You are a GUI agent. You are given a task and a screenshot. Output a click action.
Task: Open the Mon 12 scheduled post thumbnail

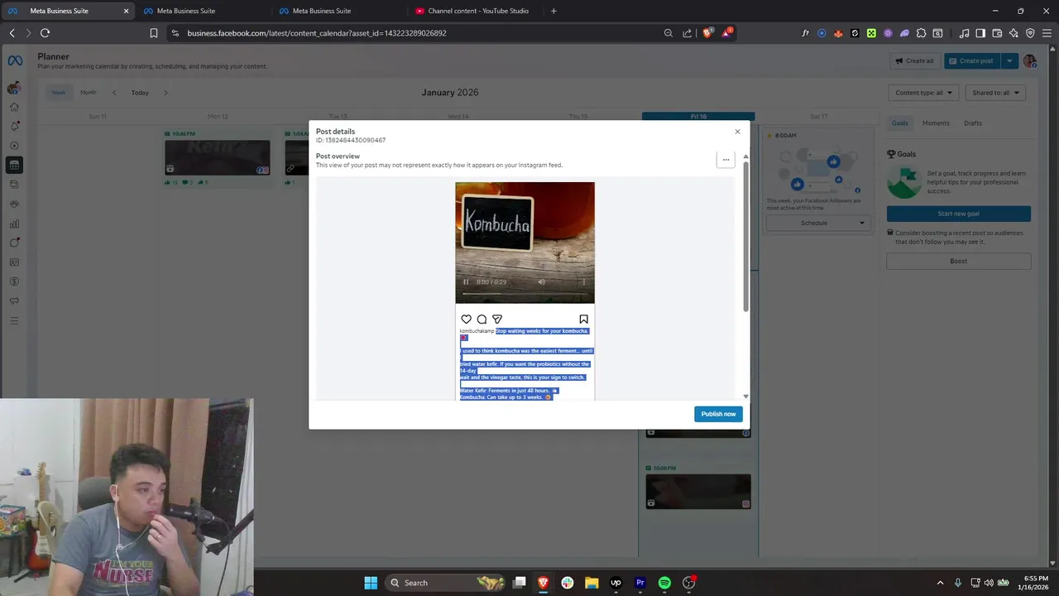[217, 157]
